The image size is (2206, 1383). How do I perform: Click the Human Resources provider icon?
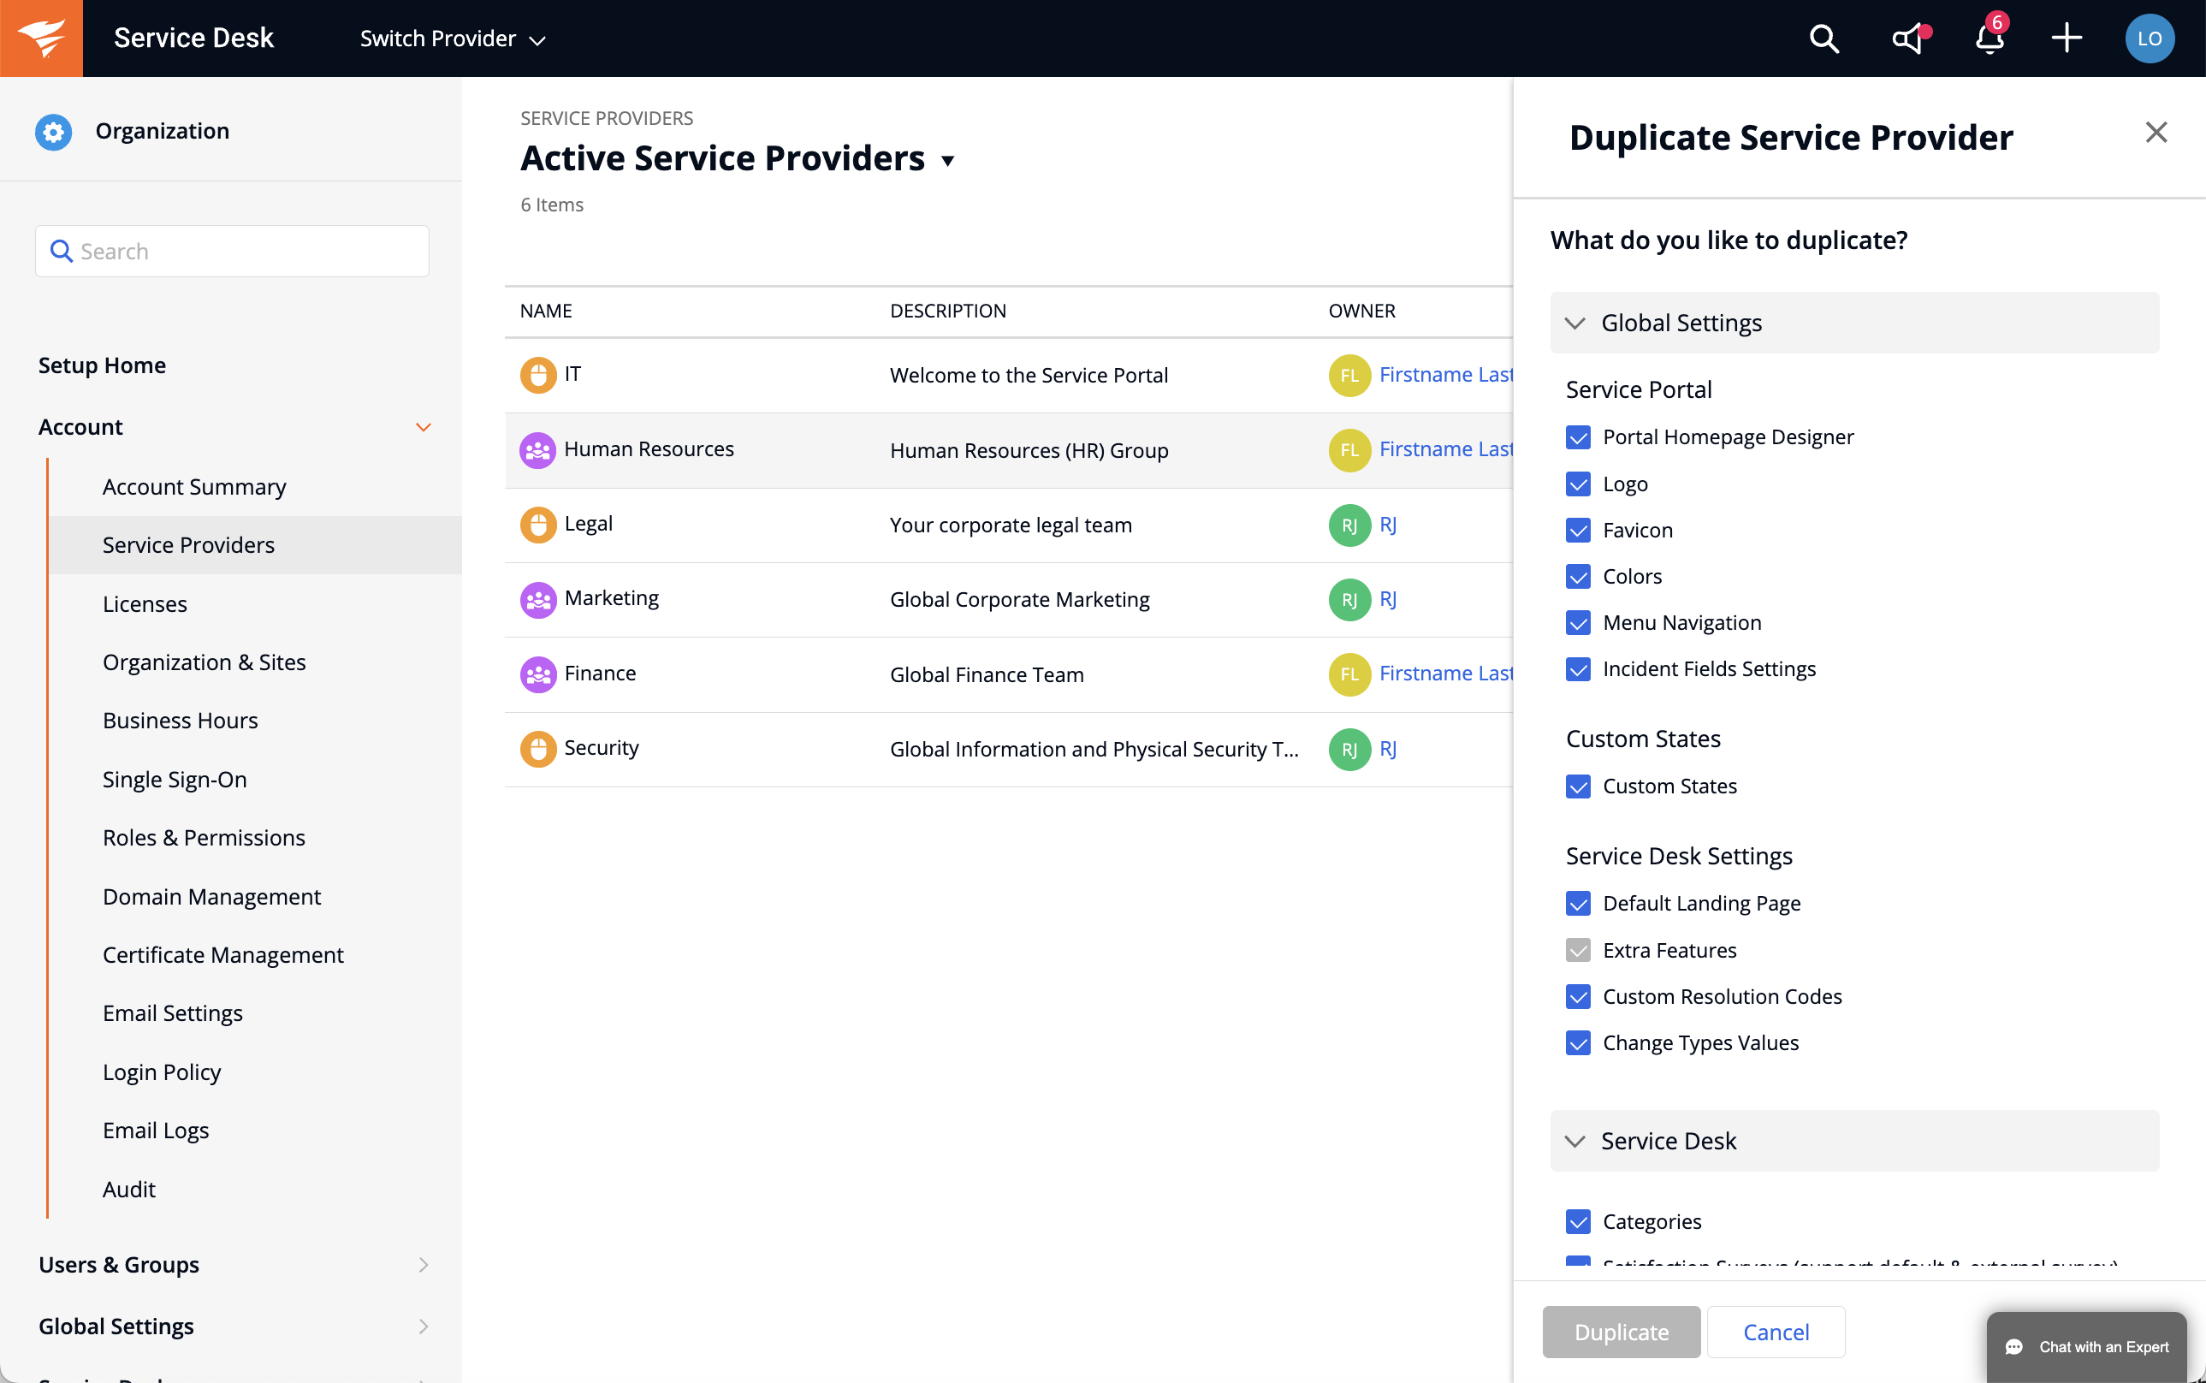[x=537, y=450]
